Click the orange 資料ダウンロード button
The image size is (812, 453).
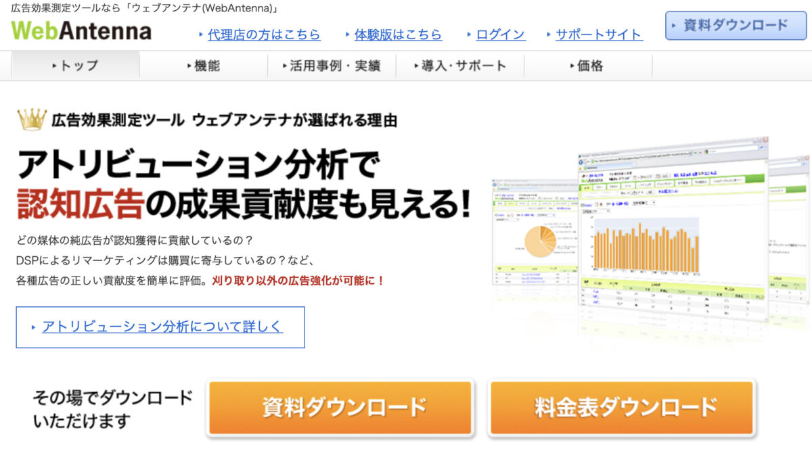click(339, 407)
